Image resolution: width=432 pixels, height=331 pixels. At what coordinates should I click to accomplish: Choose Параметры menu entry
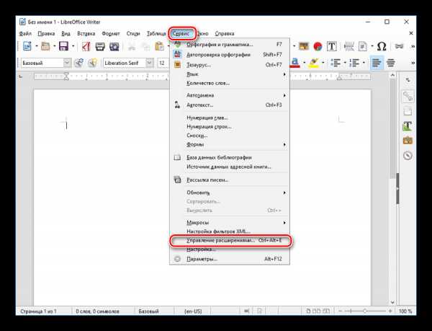[x=230, y=259]
